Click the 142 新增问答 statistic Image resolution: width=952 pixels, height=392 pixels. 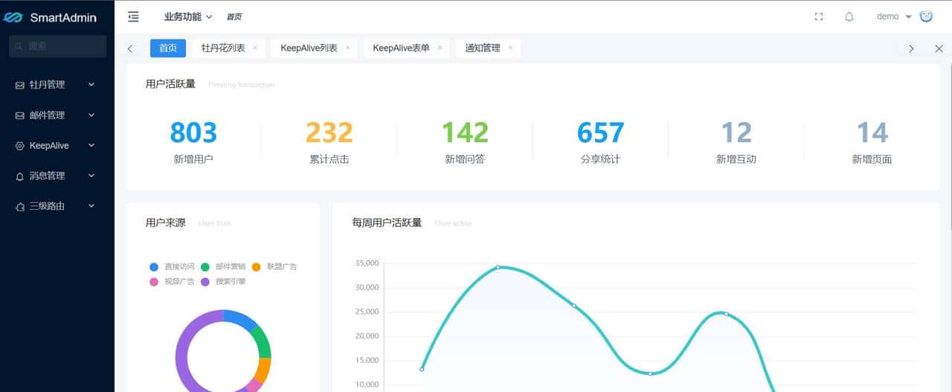click(465, 143)
